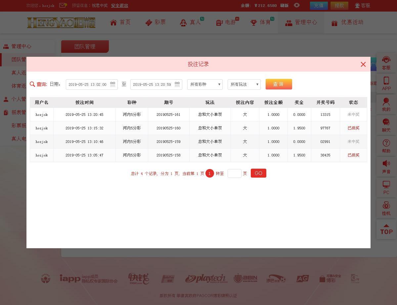Screen dimensions: 397x305
Task: Click the 投注金额 column header
Action: click(273, 103)
